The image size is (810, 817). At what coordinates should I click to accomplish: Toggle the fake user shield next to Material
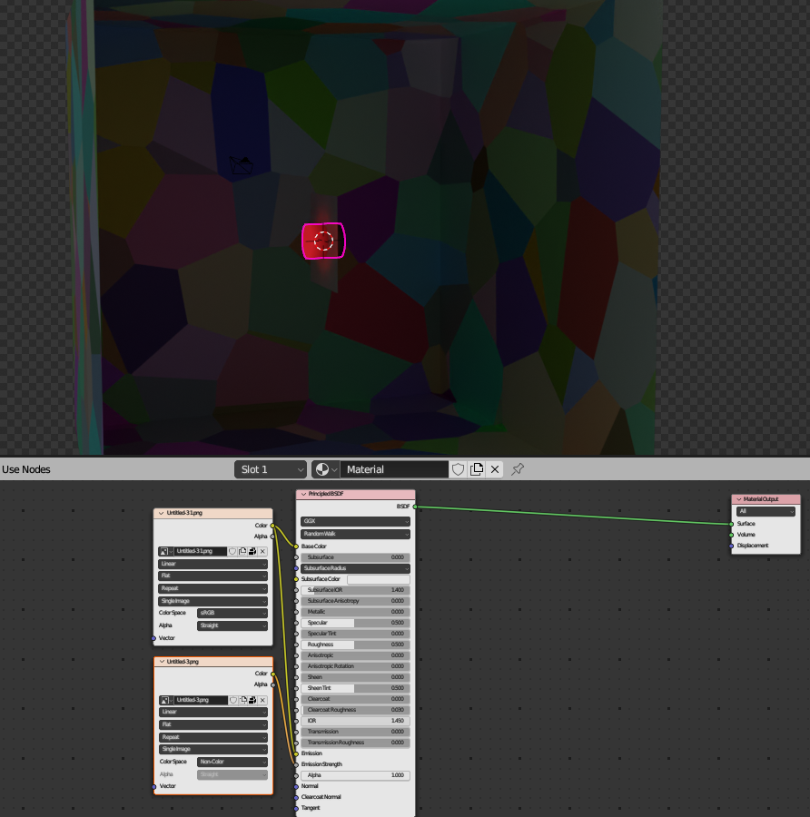tap(458, 469)
